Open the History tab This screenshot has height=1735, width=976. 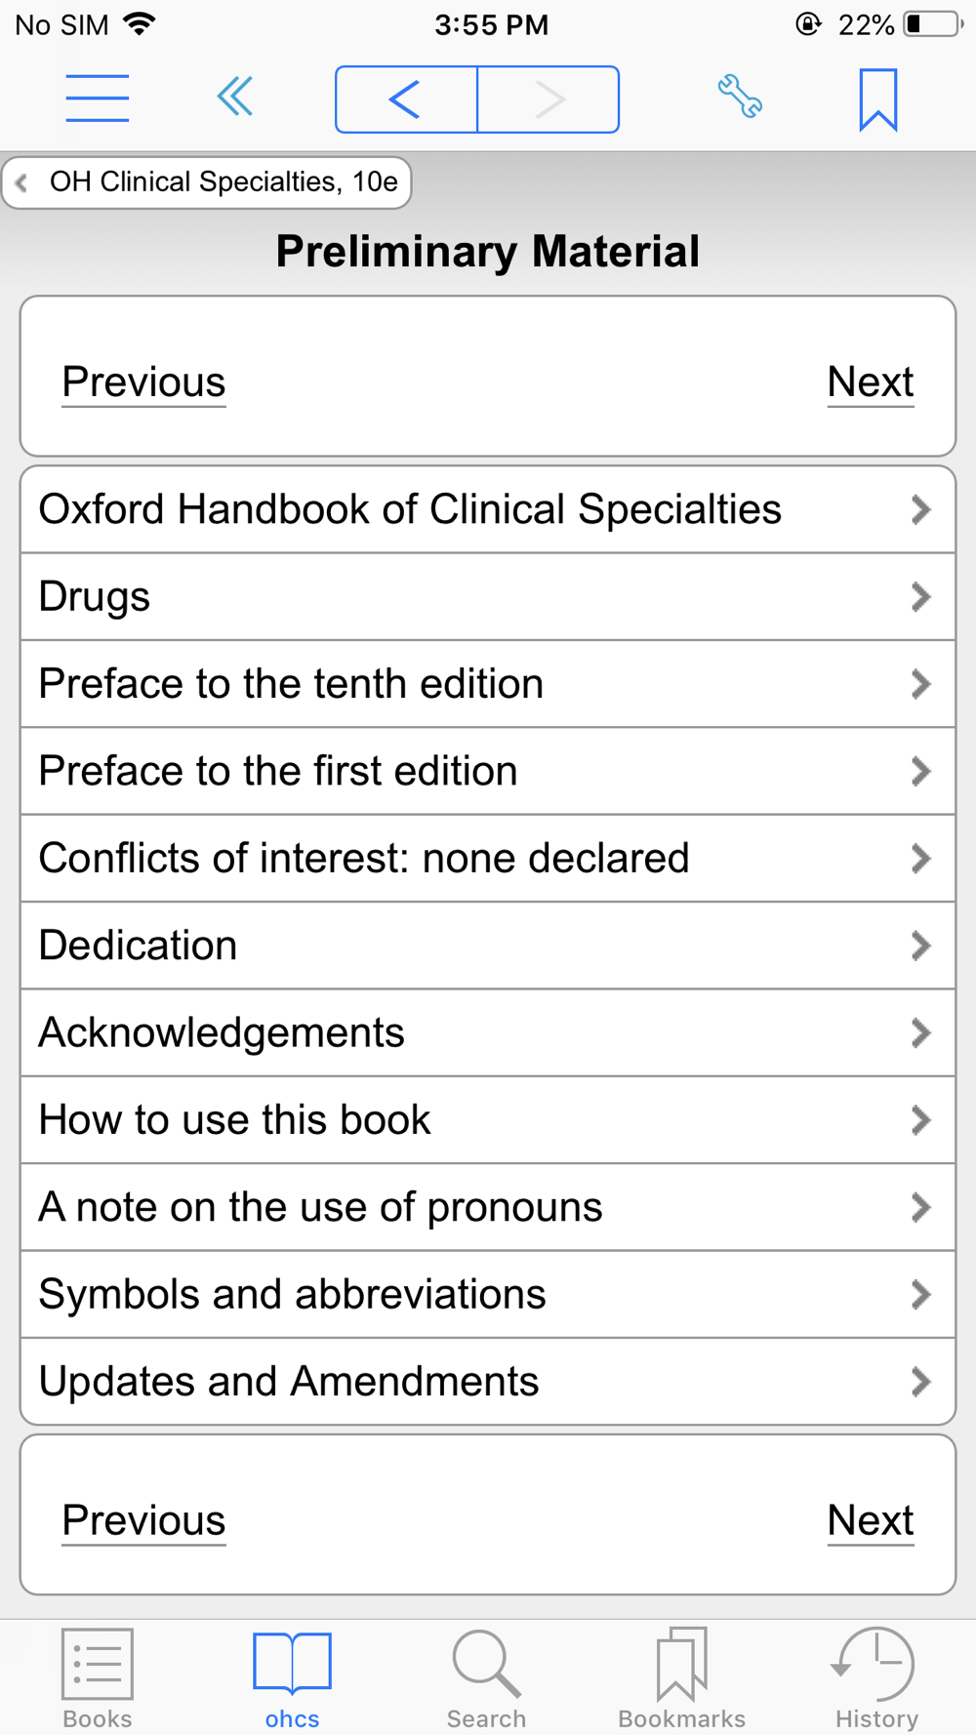(x=875, y=1678)
